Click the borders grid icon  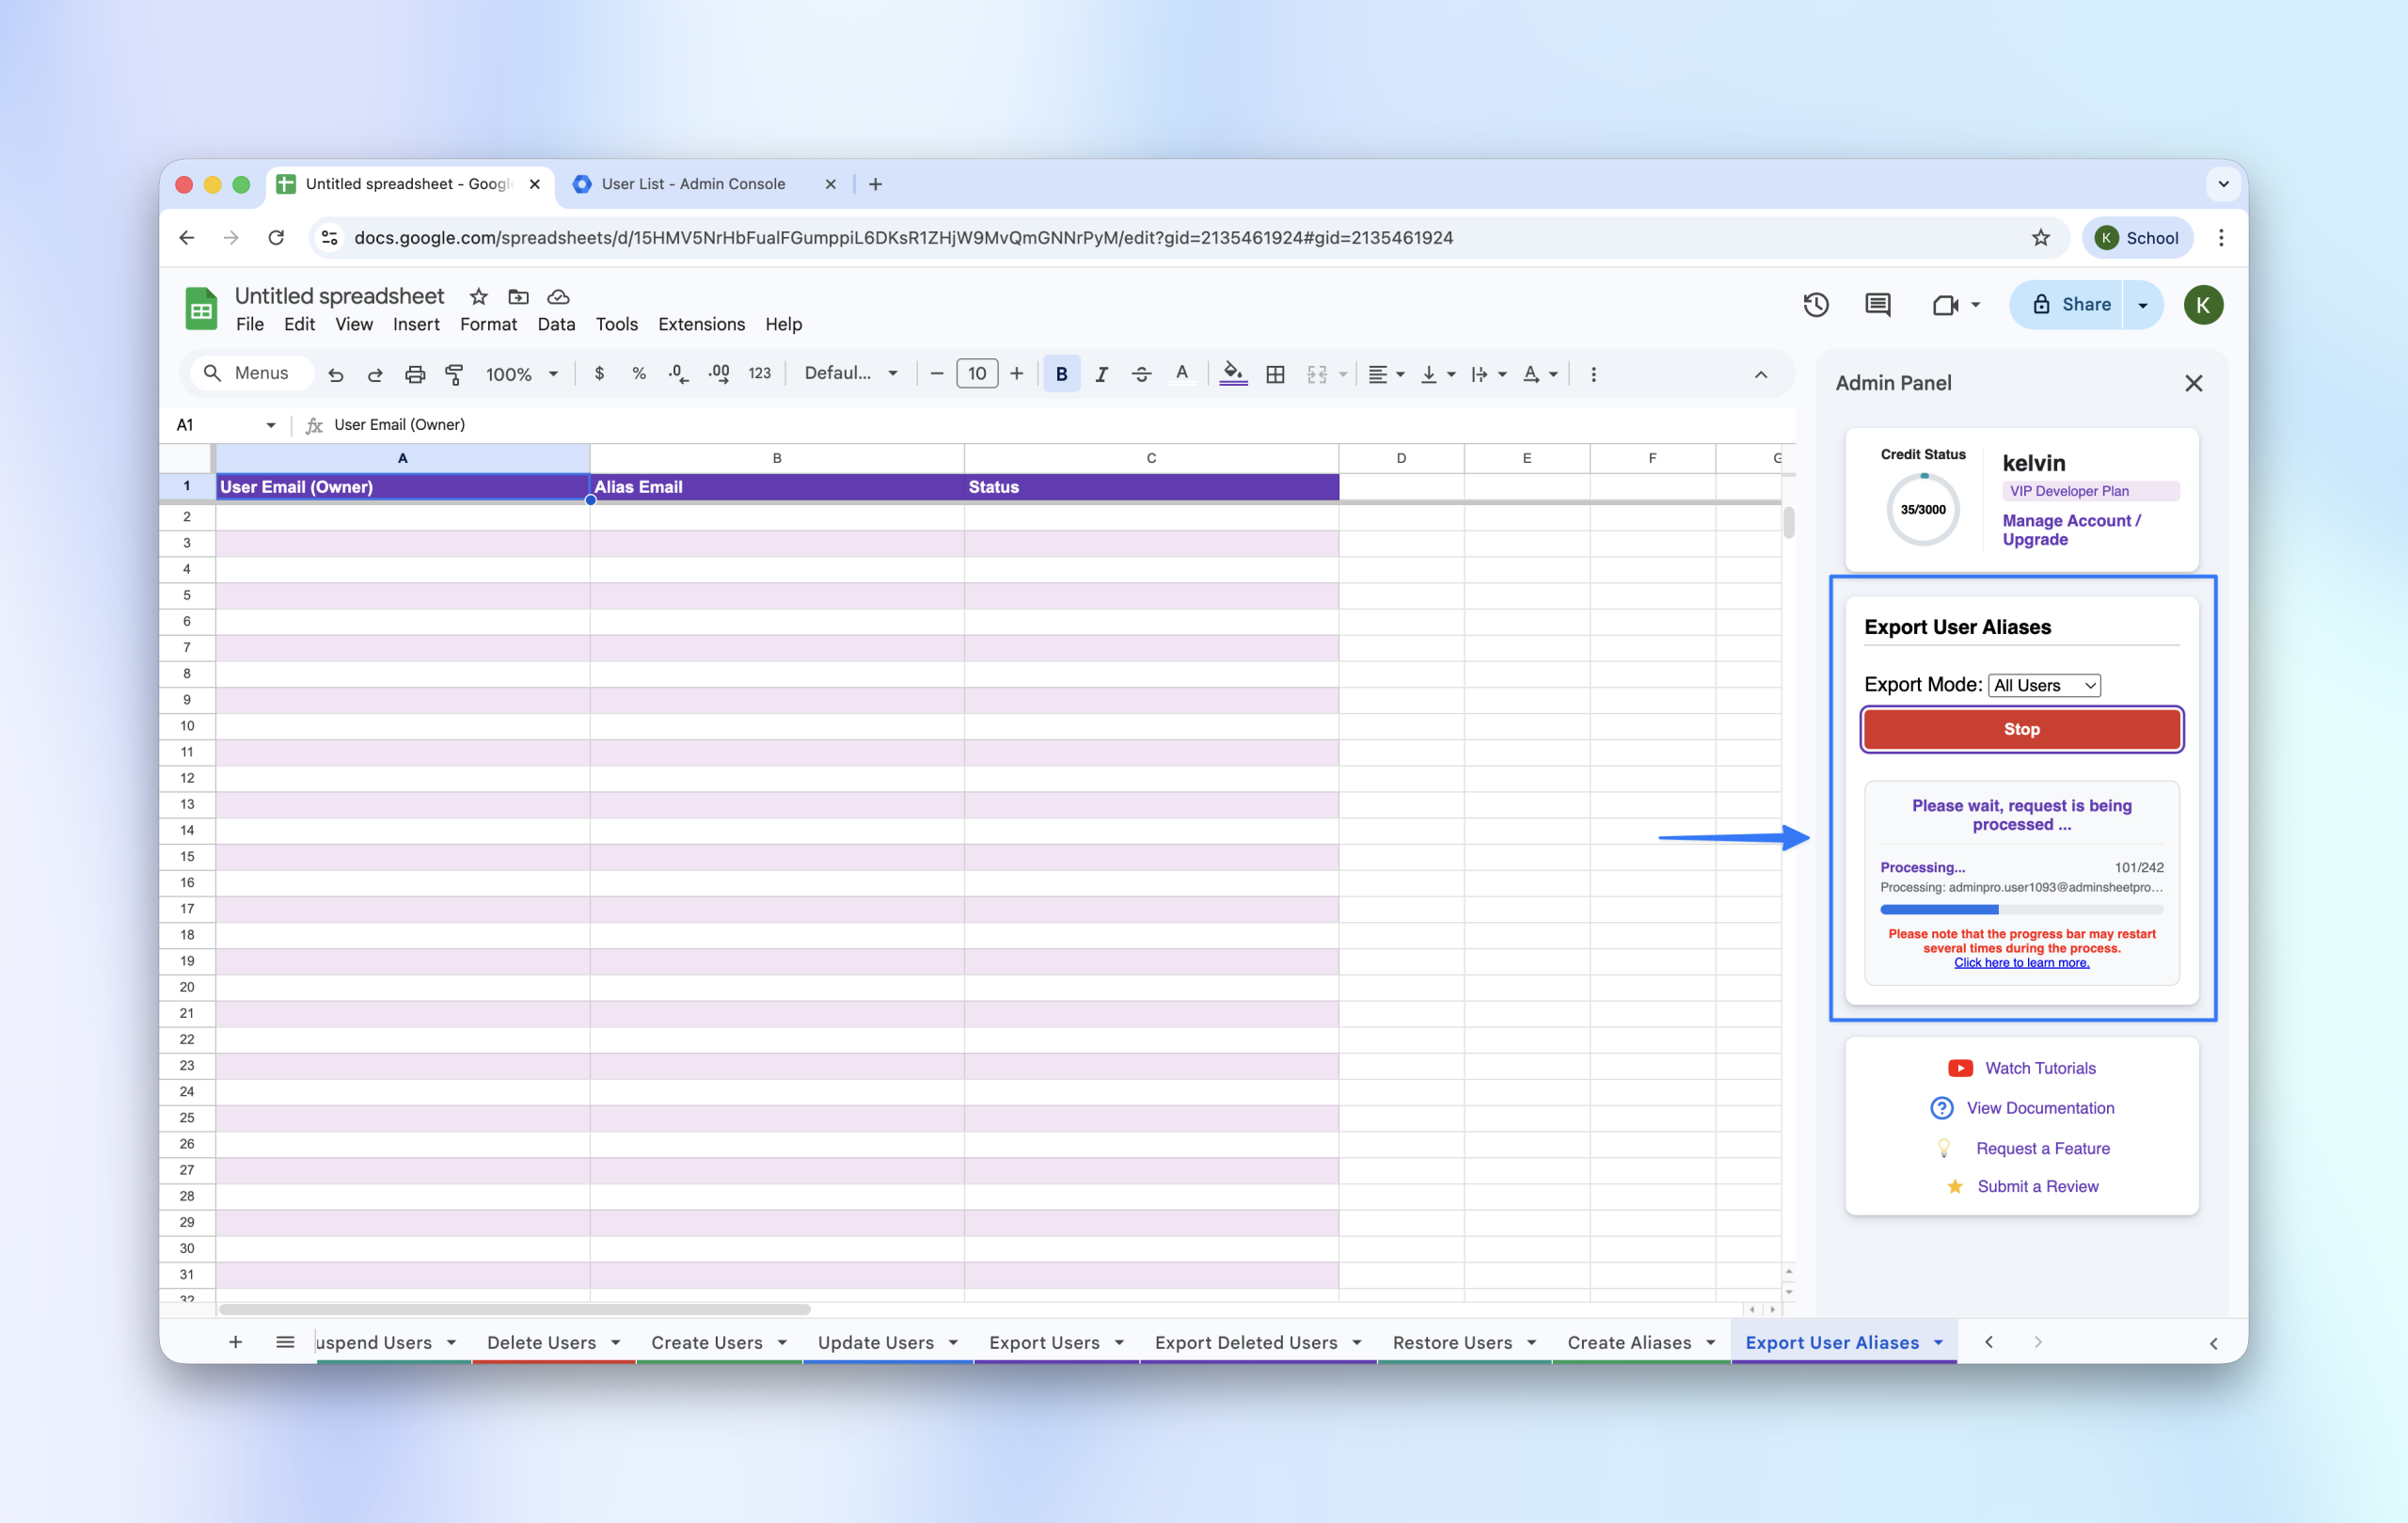click(x=1275, y=374)
